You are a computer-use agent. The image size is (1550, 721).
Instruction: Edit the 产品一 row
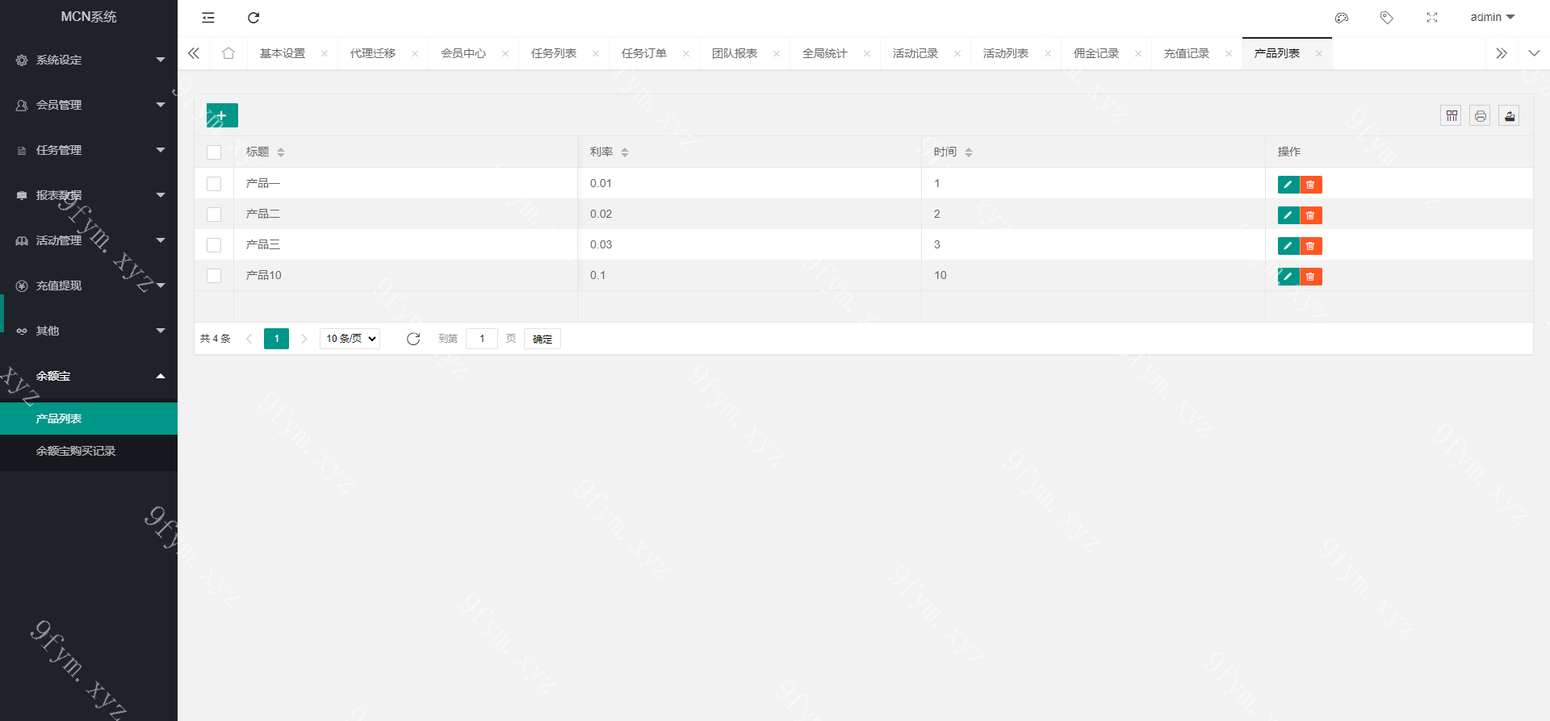coord(1288,185)
